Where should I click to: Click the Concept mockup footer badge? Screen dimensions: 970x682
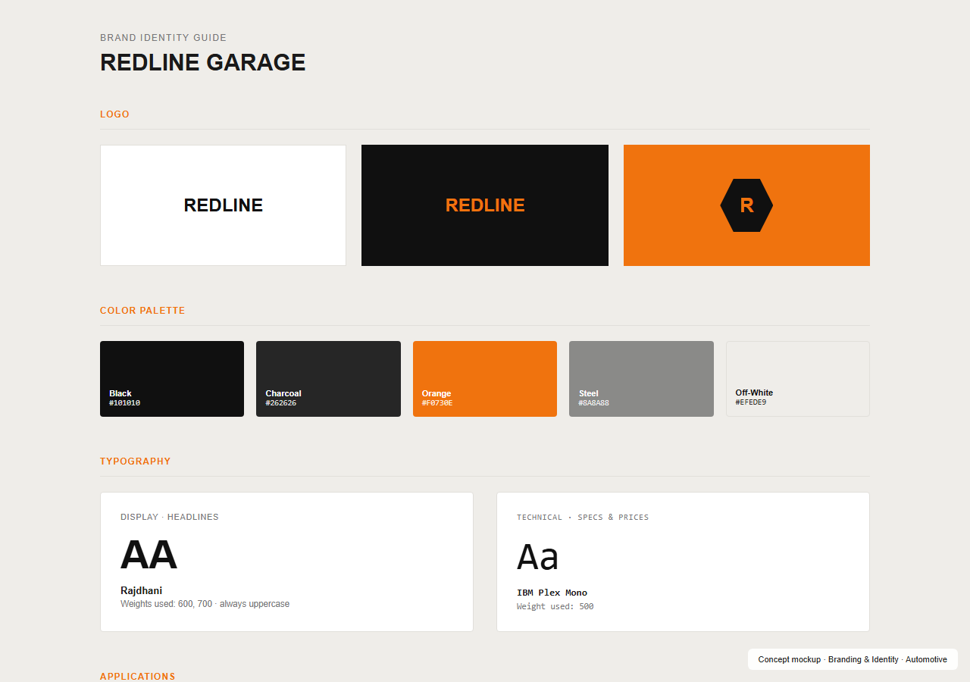point(853,659)
